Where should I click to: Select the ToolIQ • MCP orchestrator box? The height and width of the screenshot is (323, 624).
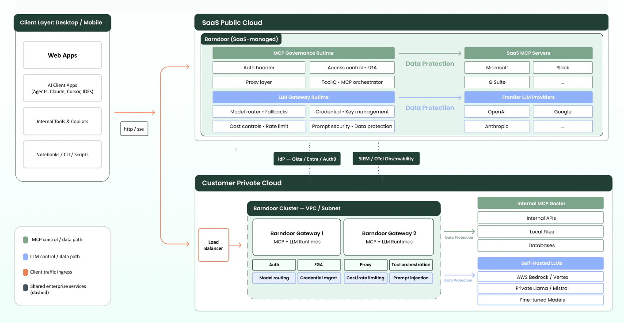pyautogui.click(x=352, y=82)
